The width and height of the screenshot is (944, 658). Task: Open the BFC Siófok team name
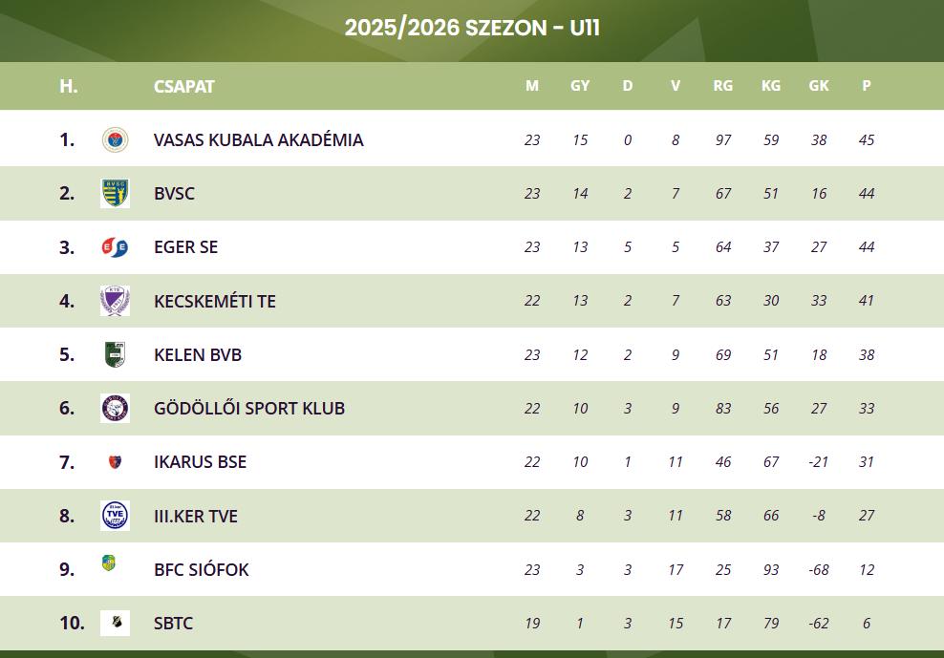(201, 570)
